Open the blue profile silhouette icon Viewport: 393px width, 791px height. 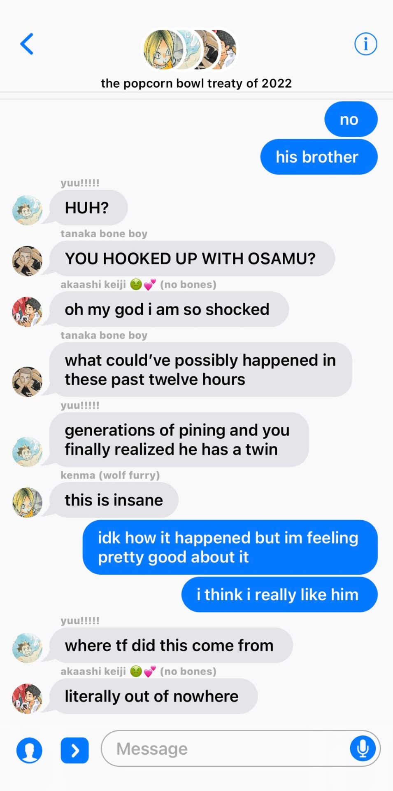[29, 750]
